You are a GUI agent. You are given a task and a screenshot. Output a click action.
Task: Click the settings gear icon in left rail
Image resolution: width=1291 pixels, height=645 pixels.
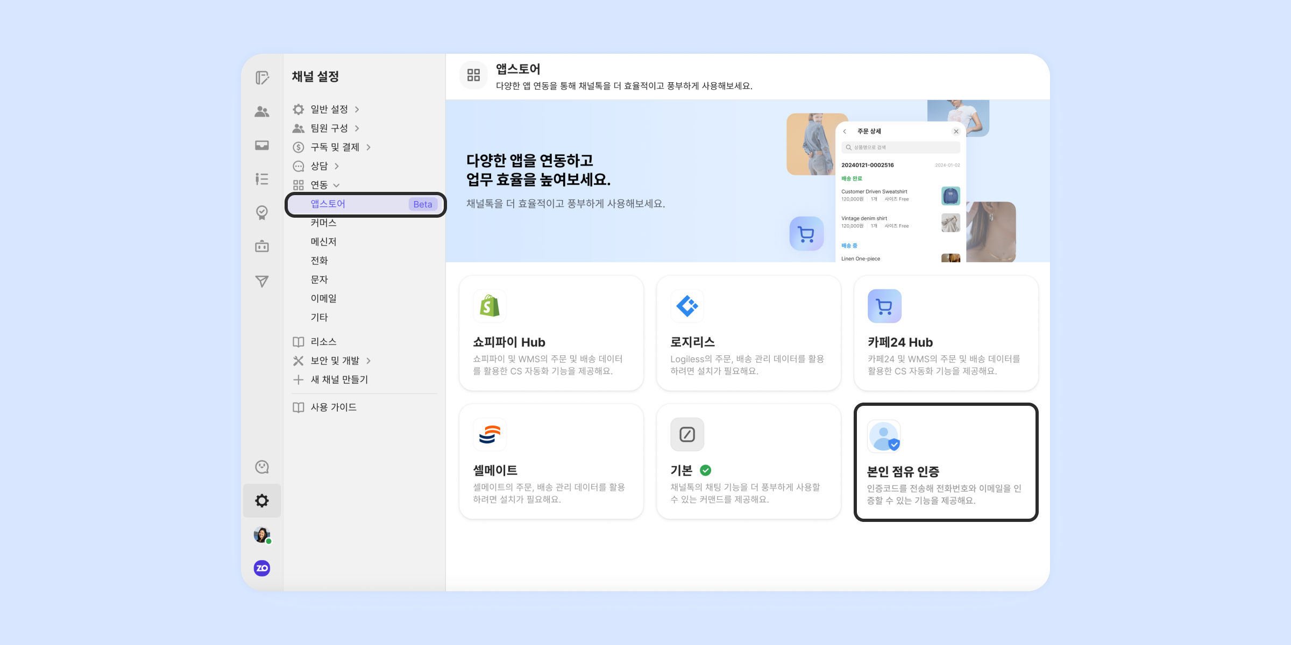[x=262, y=500]
